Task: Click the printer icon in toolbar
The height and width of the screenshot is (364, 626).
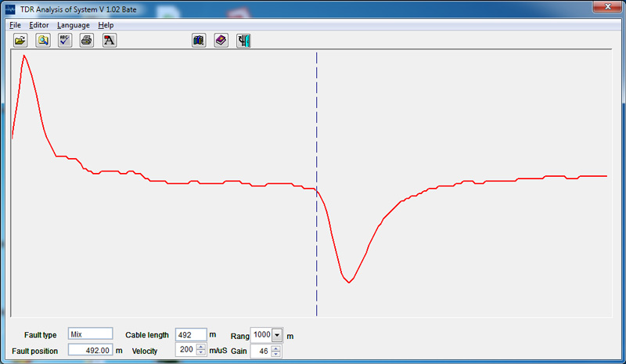Action: coord(87,41)
